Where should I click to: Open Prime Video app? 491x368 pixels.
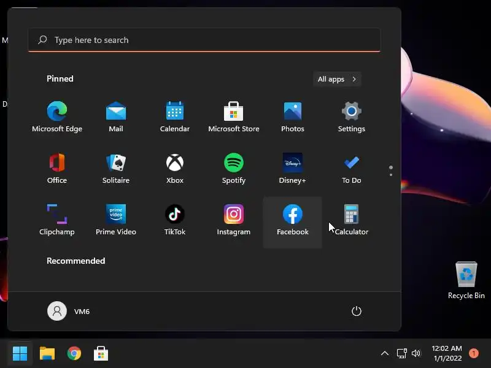(116, 220)
